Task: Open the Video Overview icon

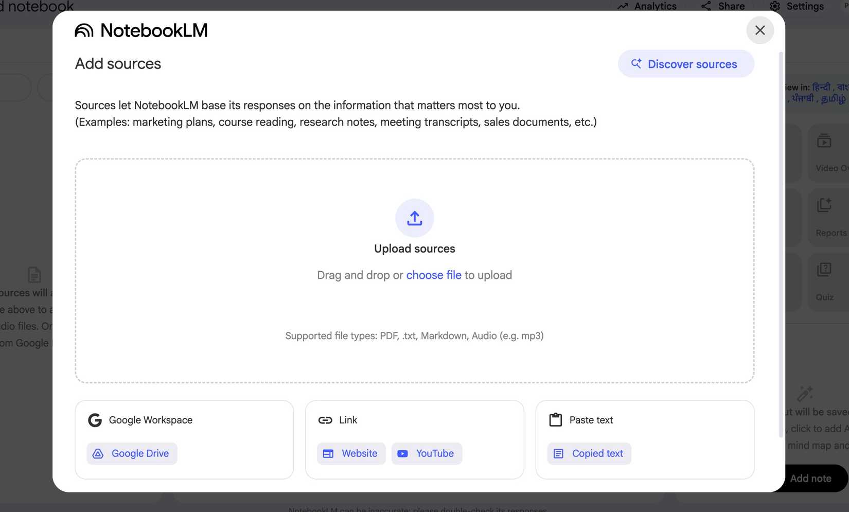Action: pos(824,140)
